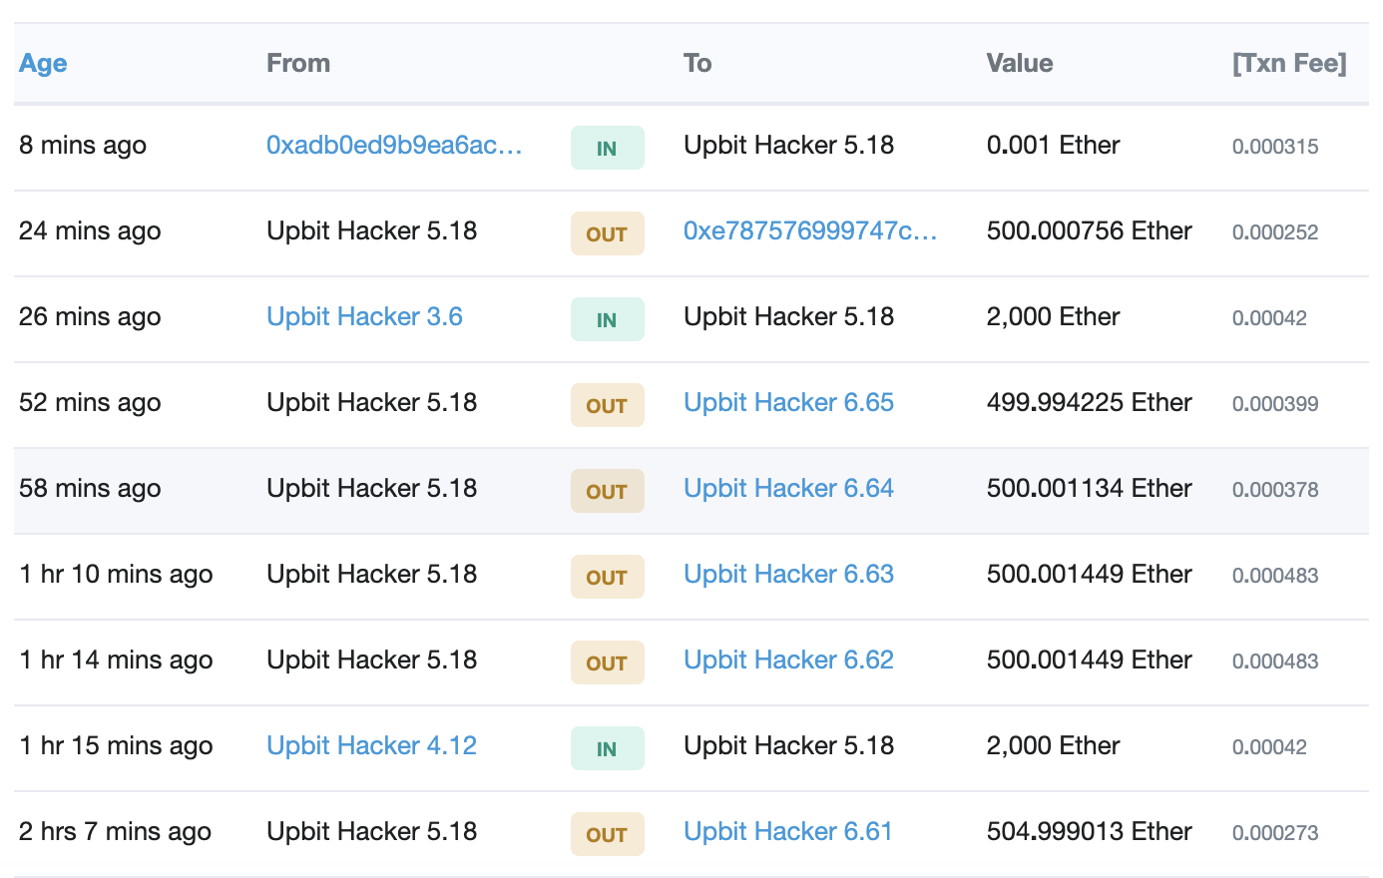Viewport: 1383px width, 878px height.
Task: Click the Age column header
Action: tap(43, 64)
